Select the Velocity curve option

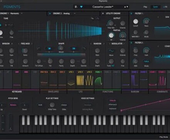coord(113,100)
